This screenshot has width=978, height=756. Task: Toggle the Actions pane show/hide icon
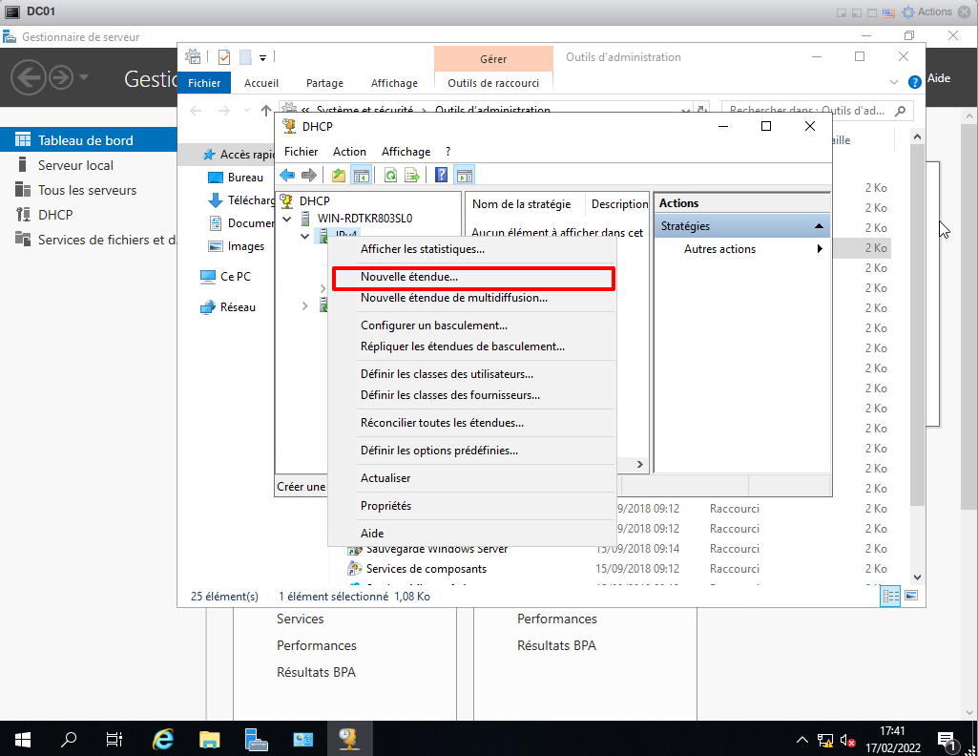(x=465, y=175)
